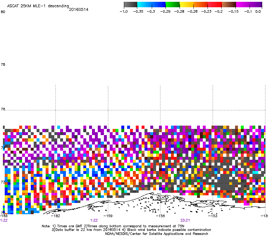Click the grey segment of the color bar

coord(131,5)
